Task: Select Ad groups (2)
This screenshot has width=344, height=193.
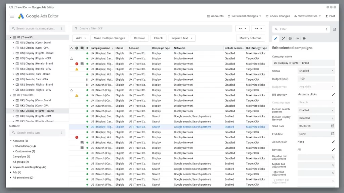Action: (20, 162)
